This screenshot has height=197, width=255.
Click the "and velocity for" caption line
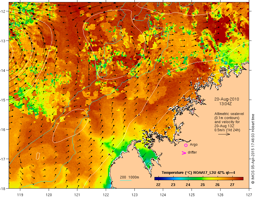pos(227,122)
